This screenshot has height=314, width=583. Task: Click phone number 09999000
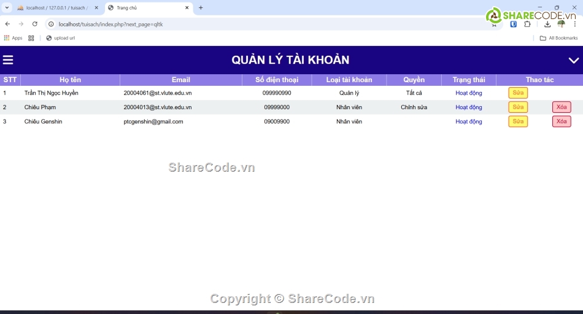[x=277, y=107]
